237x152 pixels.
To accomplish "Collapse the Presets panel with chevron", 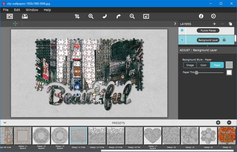I will [x=5, y=122].
